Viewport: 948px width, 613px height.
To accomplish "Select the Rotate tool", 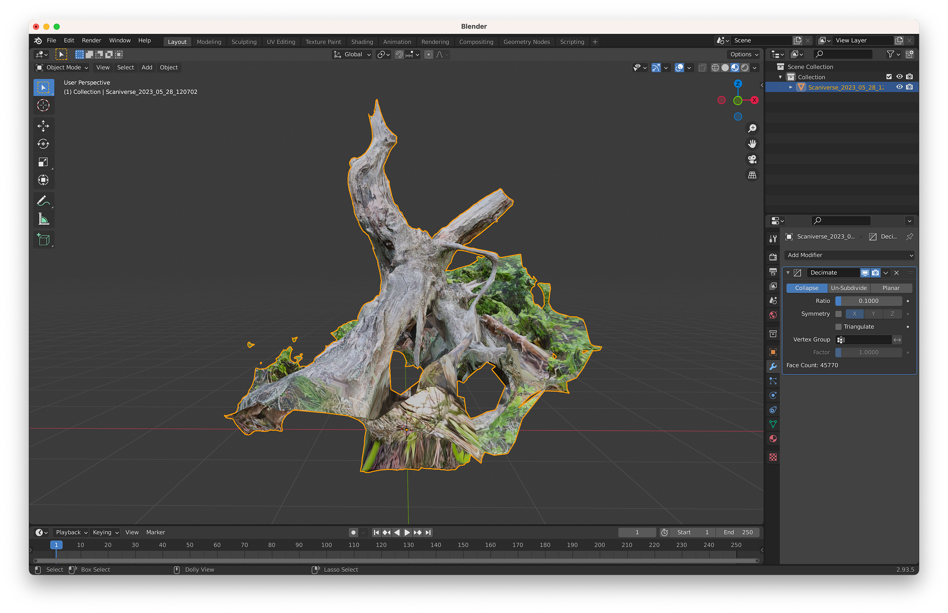I will 43,144.
